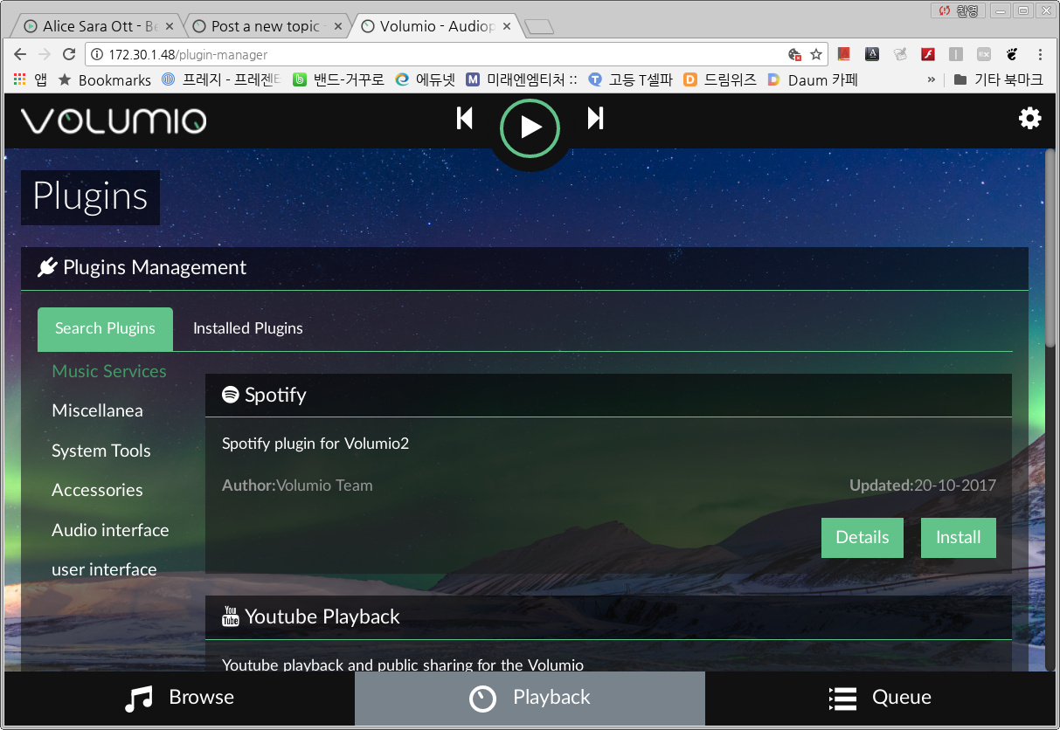Image resolution: width=1060 pixels, height=730 pixels.
Task: Open the 기타 북마크 folder
Action: (998, 79)
